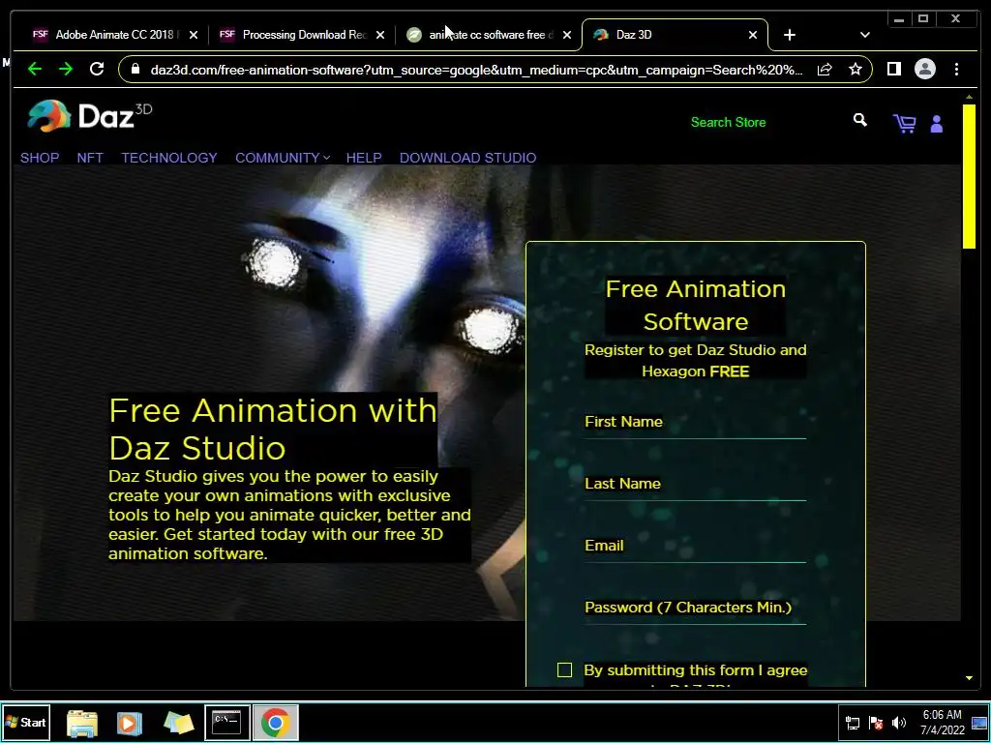Click the Email field
This screenshot has width=991, height=743.
pos(695,546)
